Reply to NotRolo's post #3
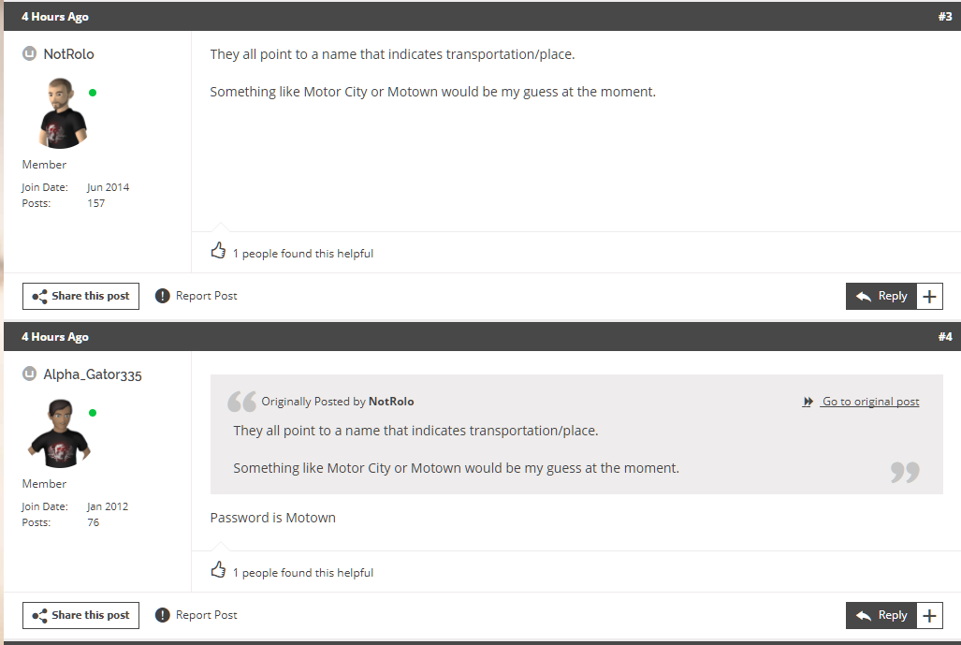 coord(881,296)
